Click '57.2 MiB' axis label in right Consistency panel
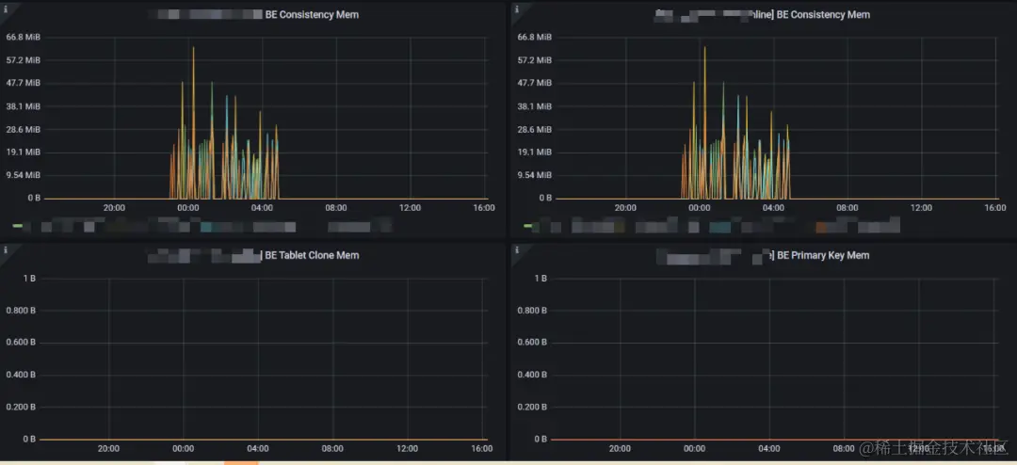 pos(535,60)
